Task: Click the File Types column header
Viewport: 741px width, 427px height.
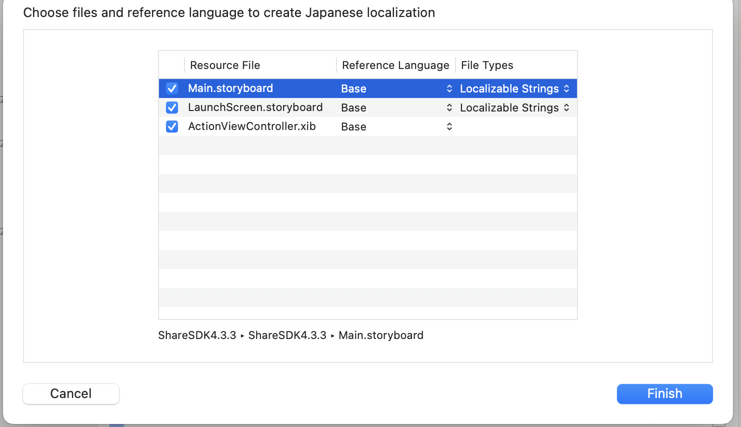Action: tap(487, 65)
